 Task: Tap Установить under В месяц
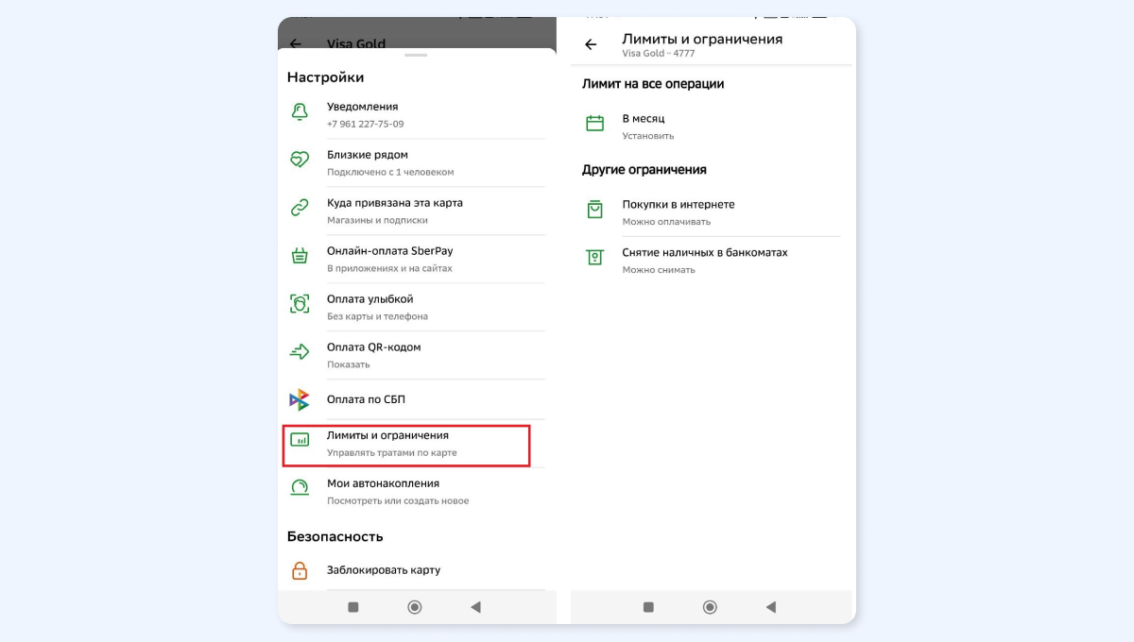click(x=648, y=136)
